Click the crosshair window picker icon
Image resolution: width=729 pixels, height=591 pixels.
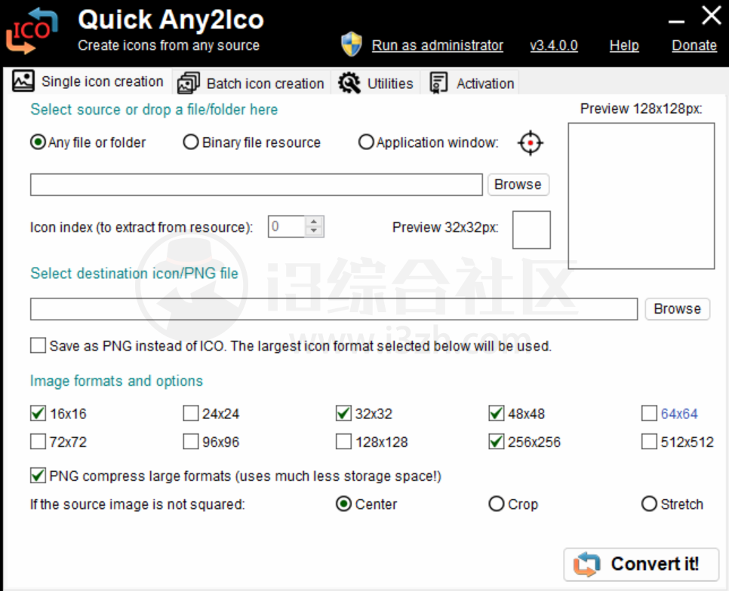[530, 143]
